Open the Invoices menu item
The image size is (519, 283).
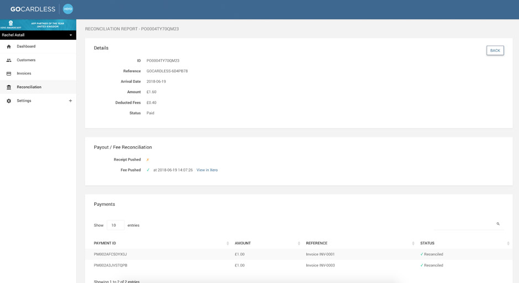point(38,73)
